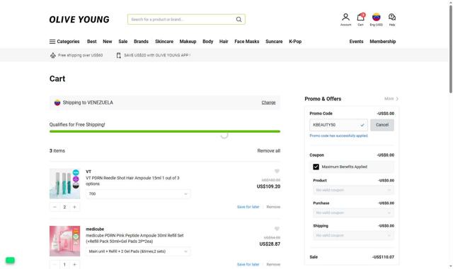This screenshot has height=269, width=453.
Task: Open the Cart bag icon
Action: point(360,19)
